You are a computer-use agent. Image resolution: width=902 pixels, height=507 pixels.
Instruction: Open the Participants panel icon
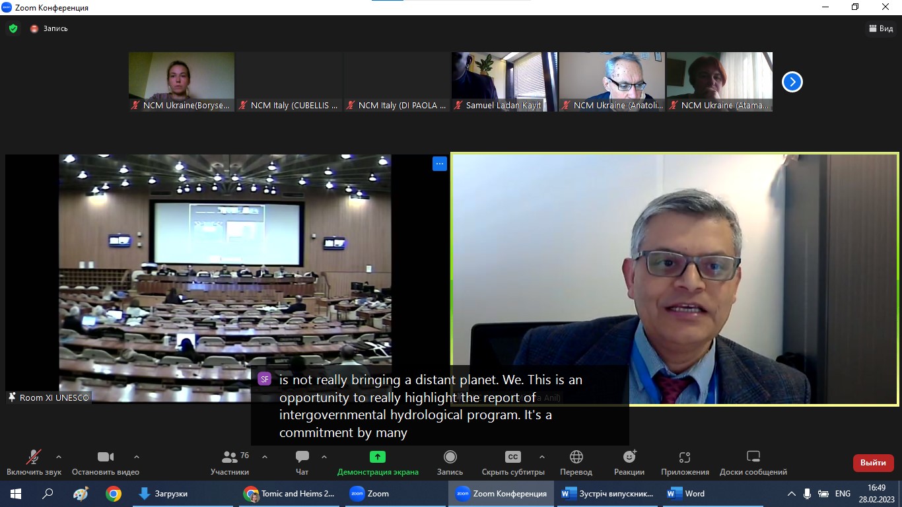tap(230, 457)
